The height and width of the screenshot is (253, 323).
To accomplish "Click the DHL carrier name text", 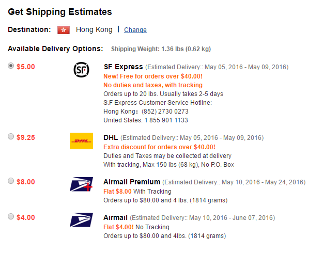I will pyautogui.click(x=111, y=137).
